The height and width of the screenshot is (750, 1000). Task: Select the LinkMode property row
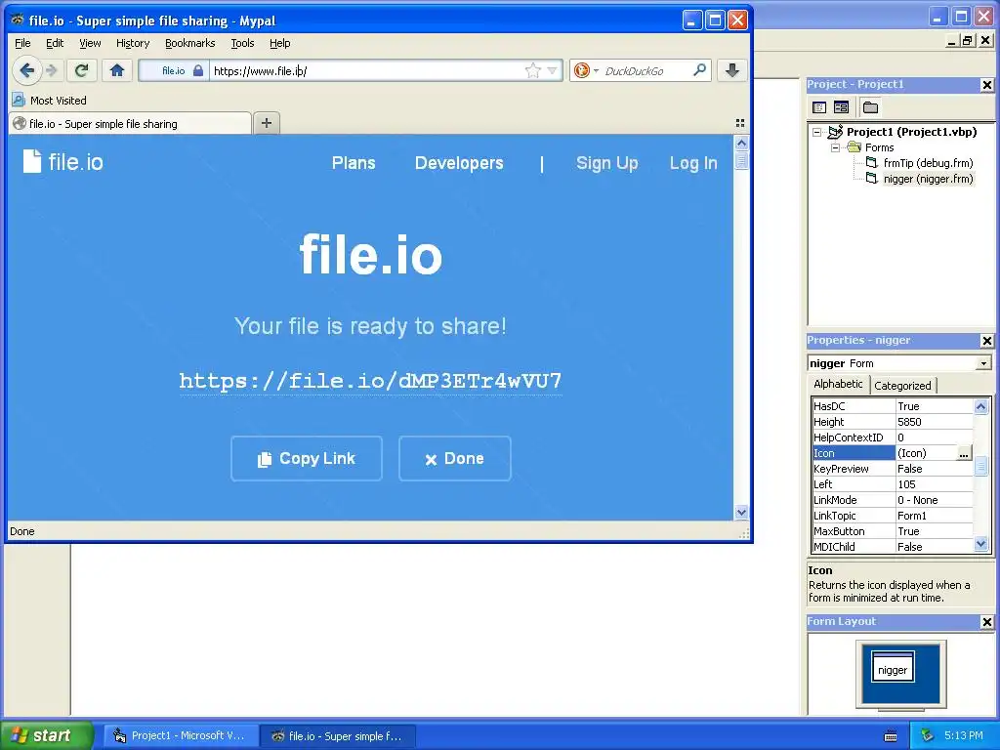pyautogui.click(x=893, y=500)
